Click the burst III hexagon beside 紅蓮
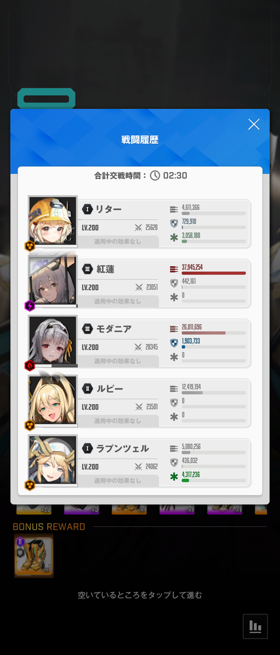The width and height of the screenshot is (280, 655). click(87, 268)
